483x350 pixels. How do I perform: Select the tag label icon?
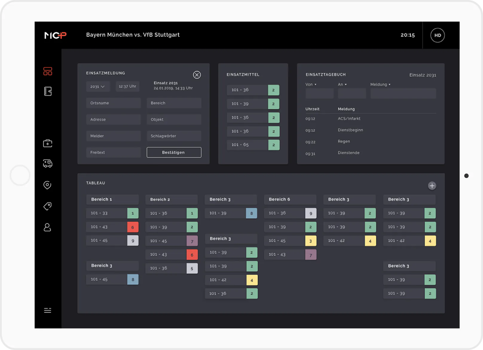[48, 206]
